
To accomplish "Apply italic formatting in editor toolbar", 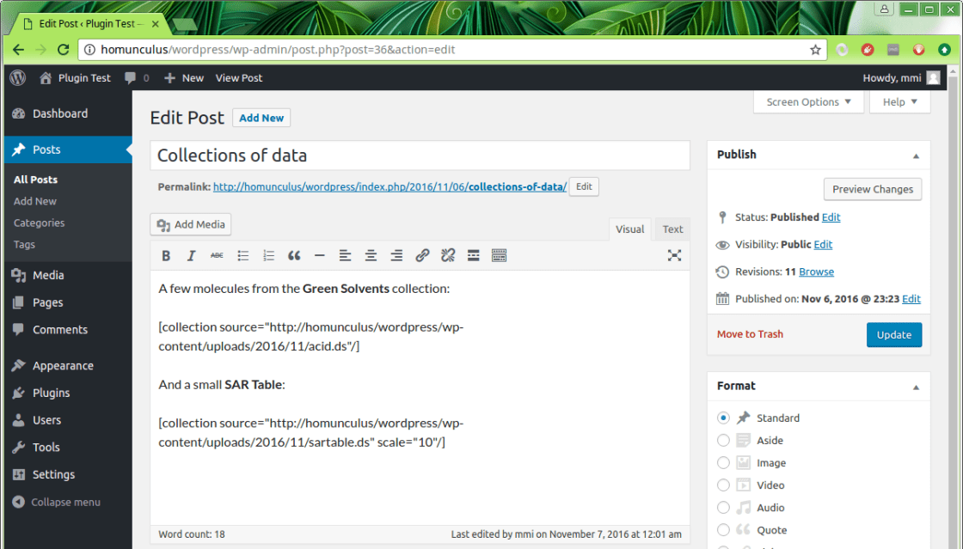I will coord(192,255).
